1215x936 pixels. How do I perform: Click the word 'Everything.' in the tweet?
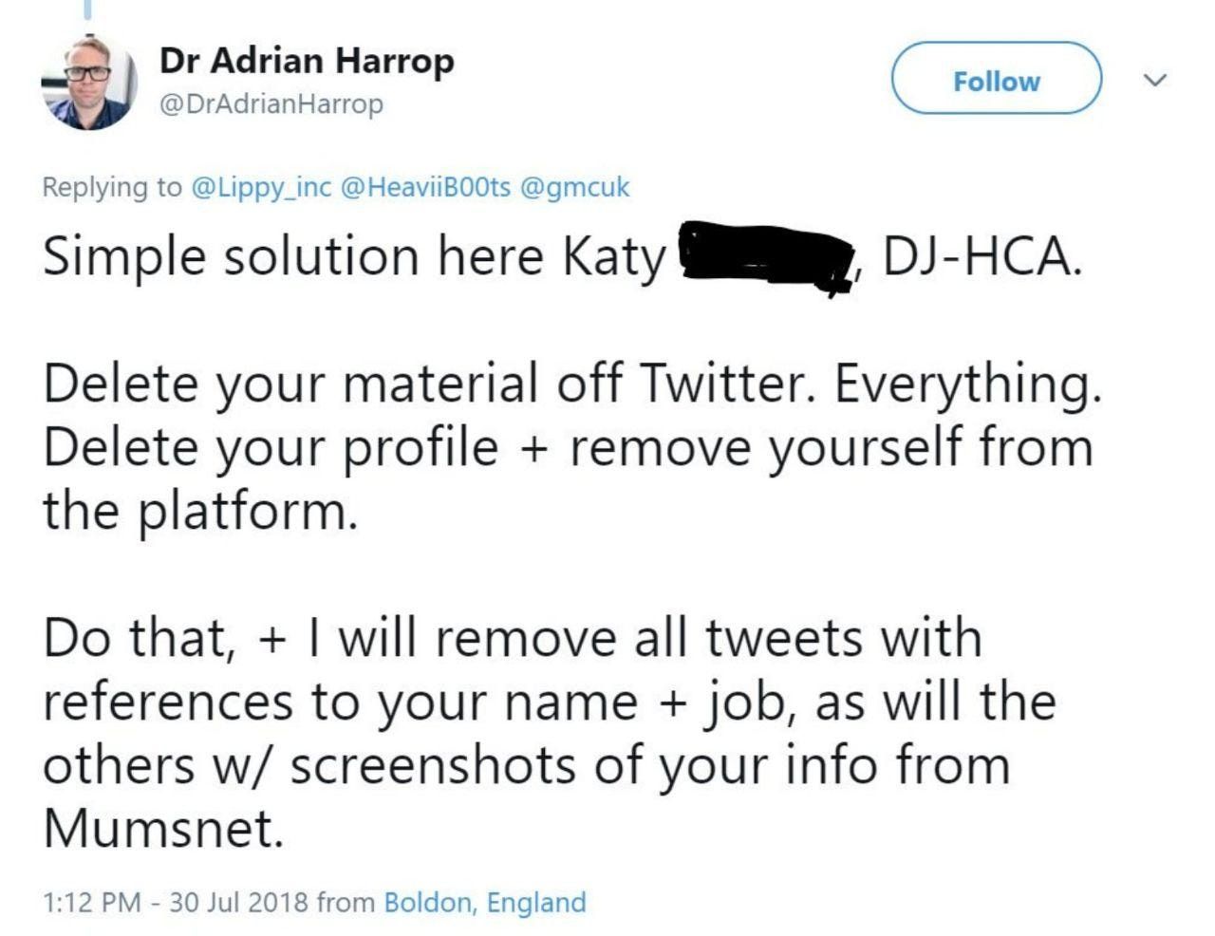967,385
